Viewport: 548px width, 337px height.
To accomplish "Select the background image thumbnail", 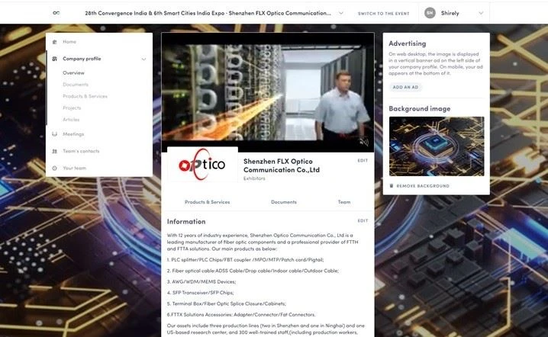I will [x=437, y=146].
